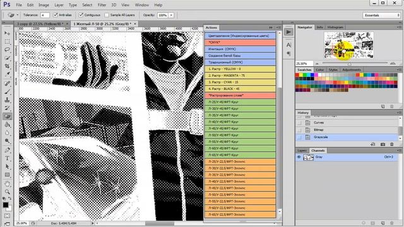This screenshot has height=227, width=404.
Task: Enable Sample All Layers checkbox
Action: pos(107,15)
